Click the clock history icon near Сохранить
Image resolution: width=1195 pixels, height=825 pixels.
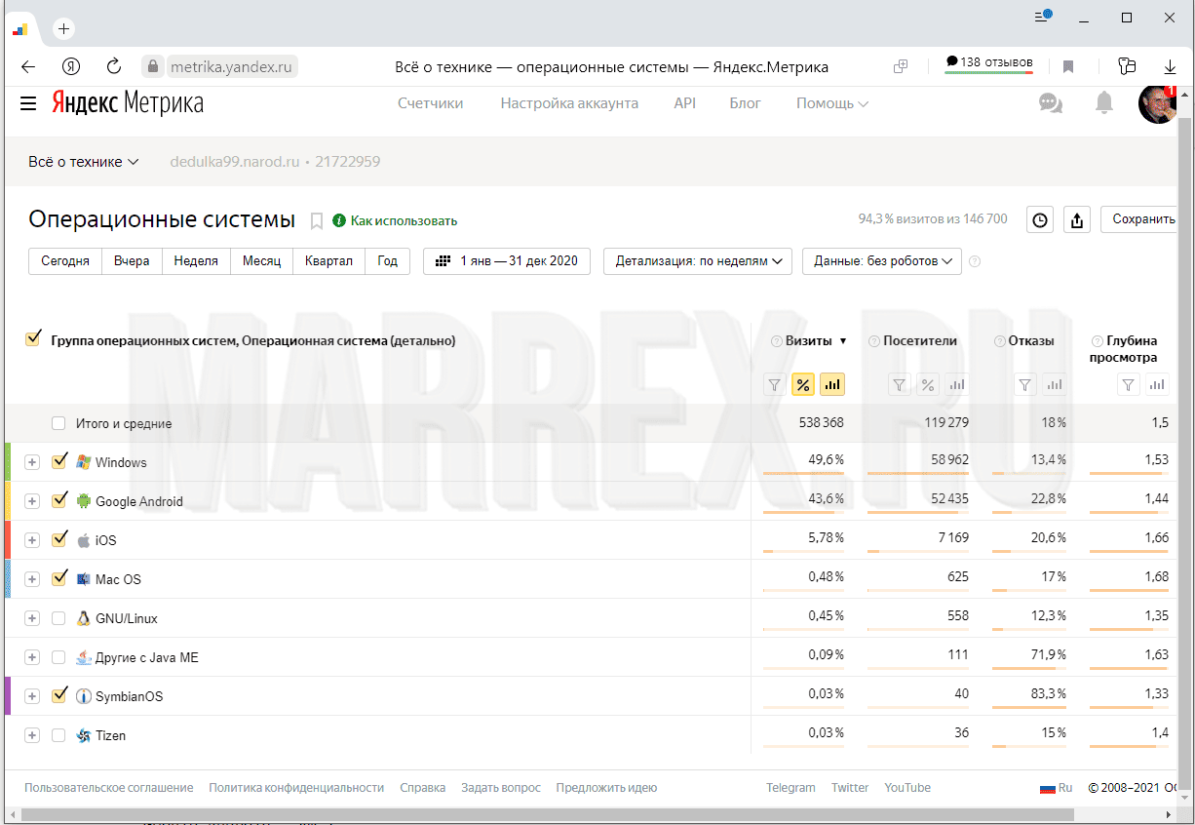tap(1040, 220)
